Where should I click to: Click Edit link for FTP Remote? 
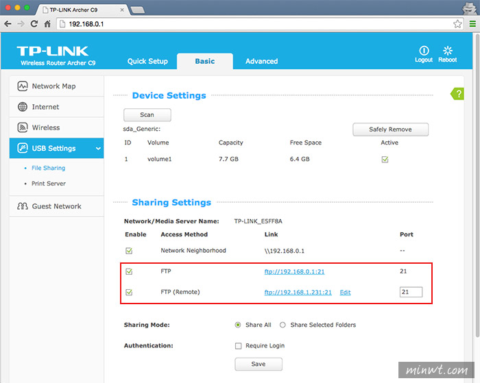[x=345, y=293]
